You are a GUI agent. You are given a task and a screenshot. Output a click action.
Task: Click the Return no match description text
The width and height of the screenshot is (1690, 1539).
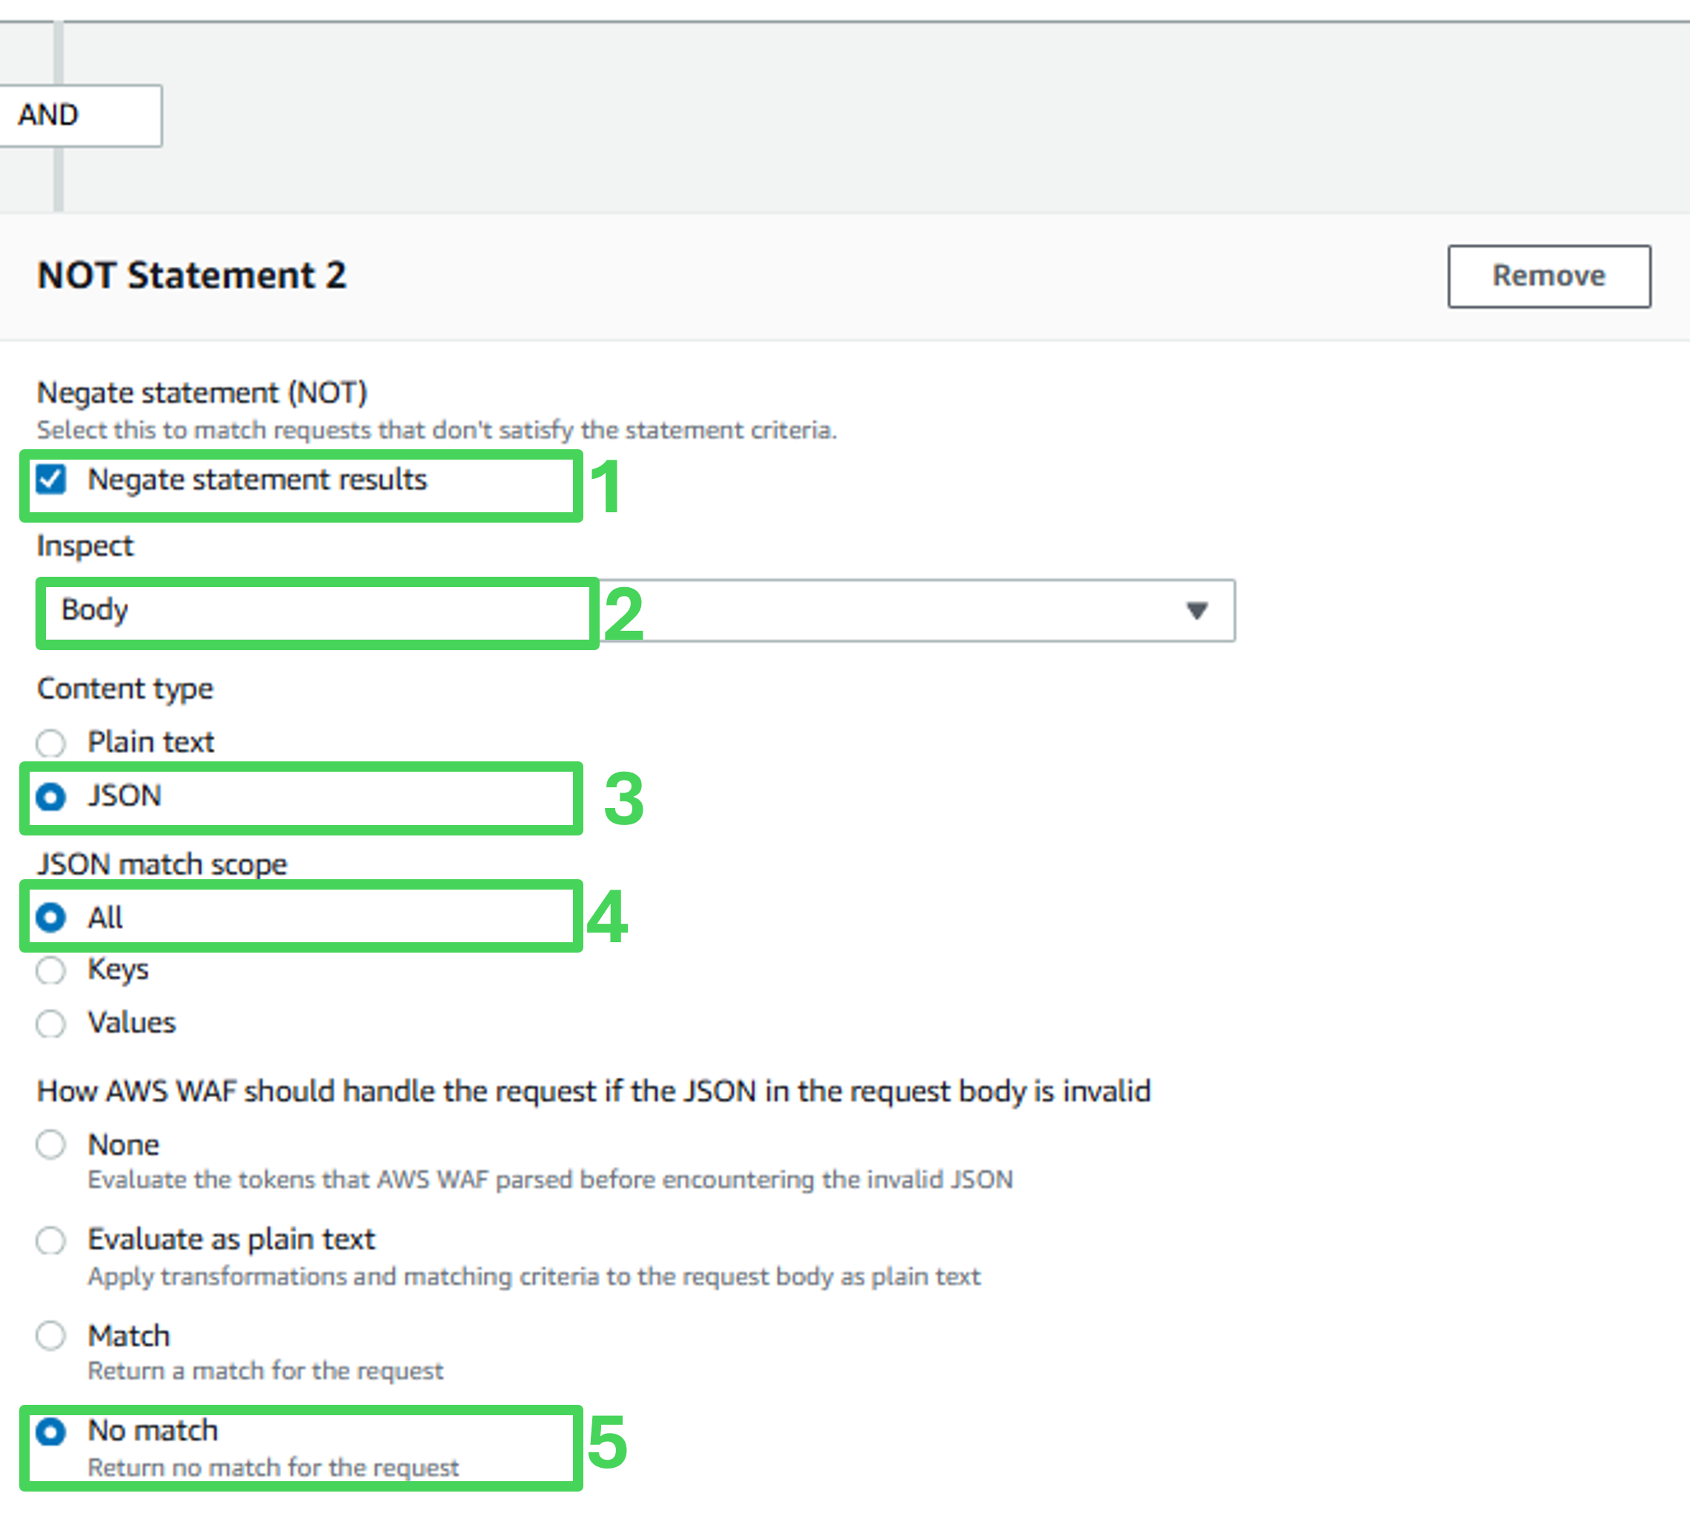(x=274, y=1467)
